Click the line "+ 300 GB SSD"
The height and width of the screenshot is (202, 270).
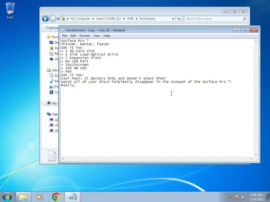[x=74, y=68]
